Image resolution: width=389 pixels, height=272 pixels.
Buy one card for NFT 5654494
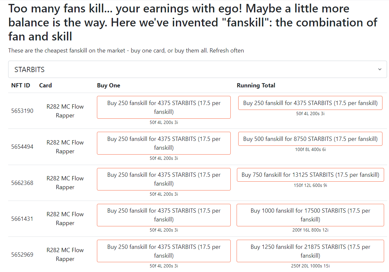164,143
